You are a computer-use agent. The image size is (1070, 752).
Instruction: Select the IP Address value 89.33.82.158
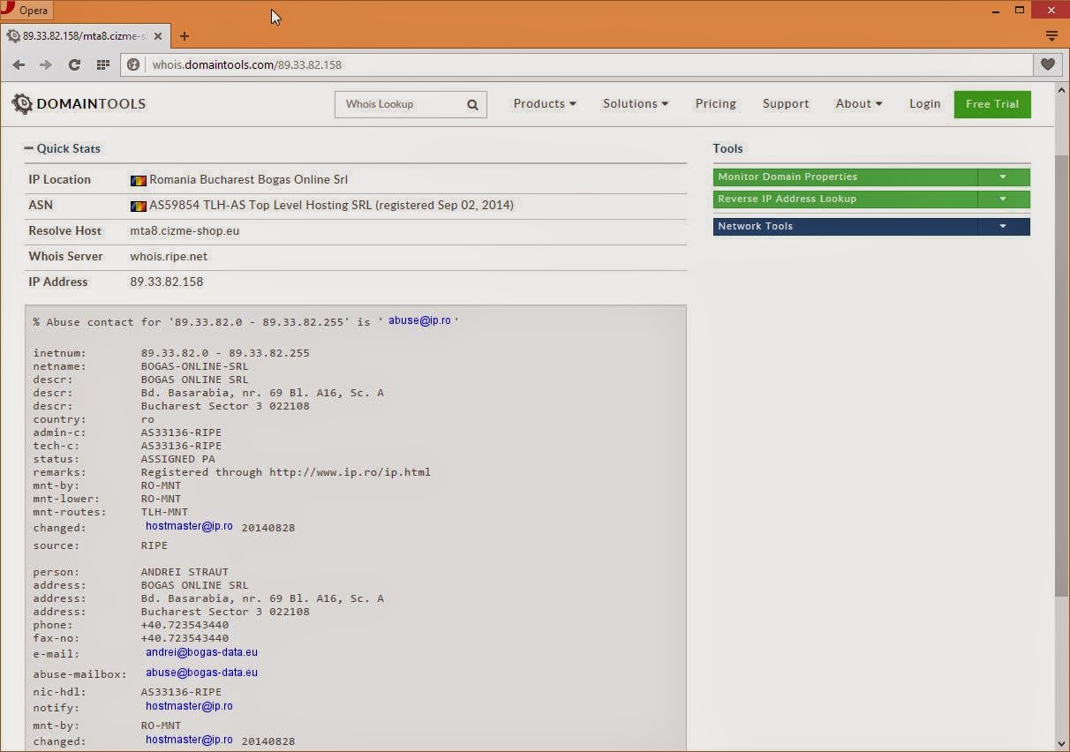point(166,282)
